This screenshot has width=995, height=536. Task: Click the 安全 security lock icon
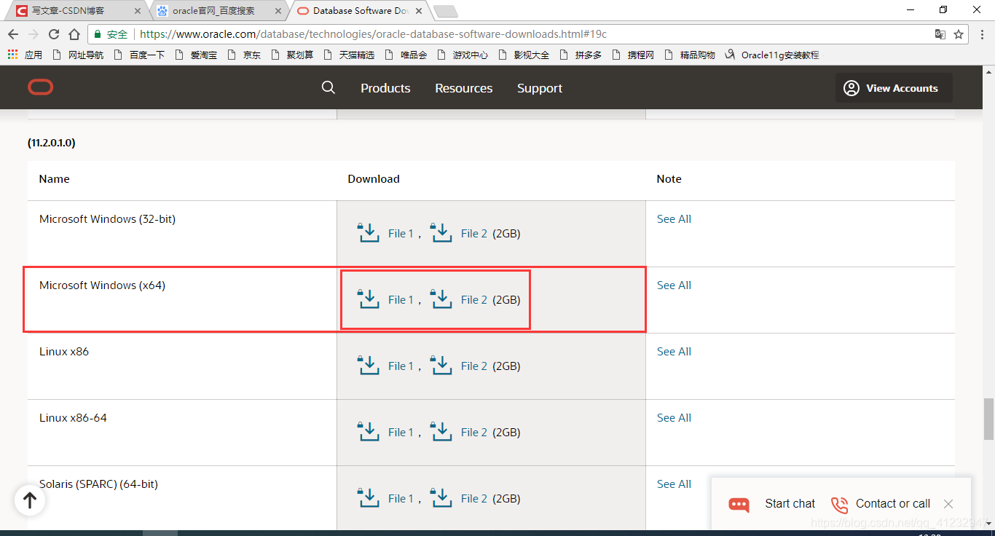click(97, 33)
